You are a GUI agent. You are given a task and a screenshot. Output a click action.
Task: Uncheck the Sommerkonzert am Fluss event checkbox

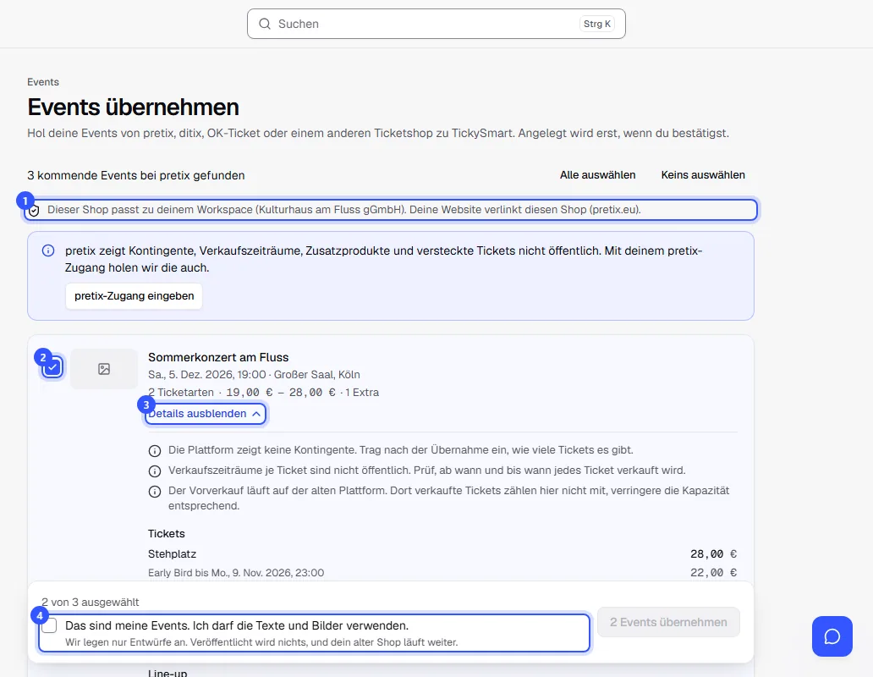pyautogui.click(x=52, y=367)
